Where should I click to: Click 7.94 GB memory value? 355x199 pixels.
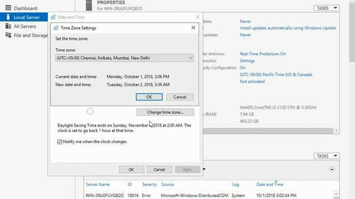tap(247, 114)
